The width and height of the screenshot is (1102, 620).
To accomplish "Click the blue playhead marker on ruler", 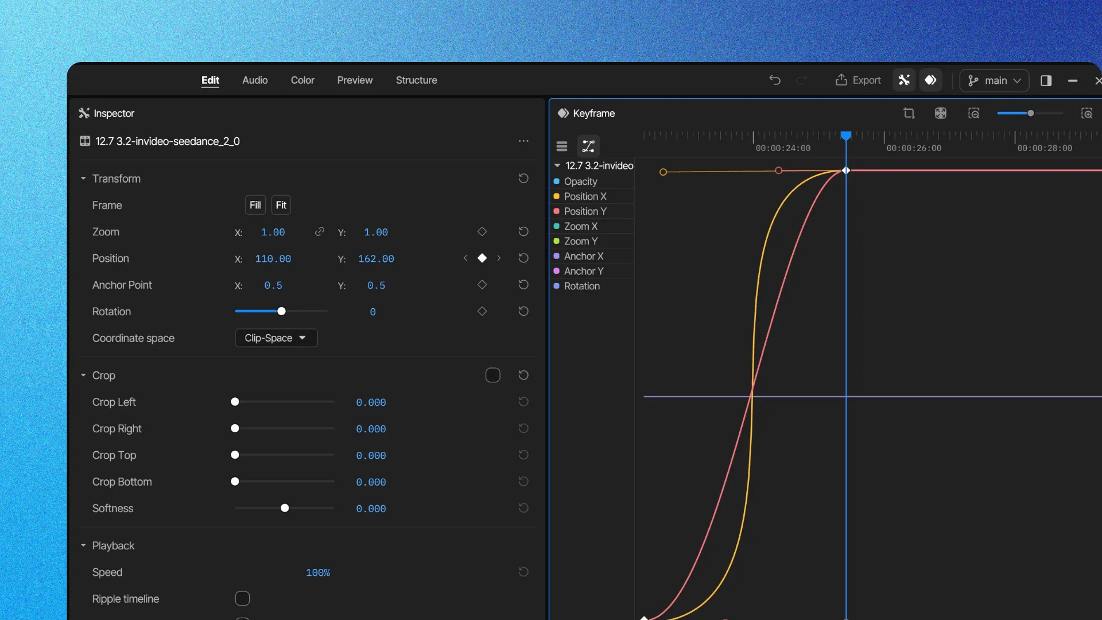I will point(846,135).
